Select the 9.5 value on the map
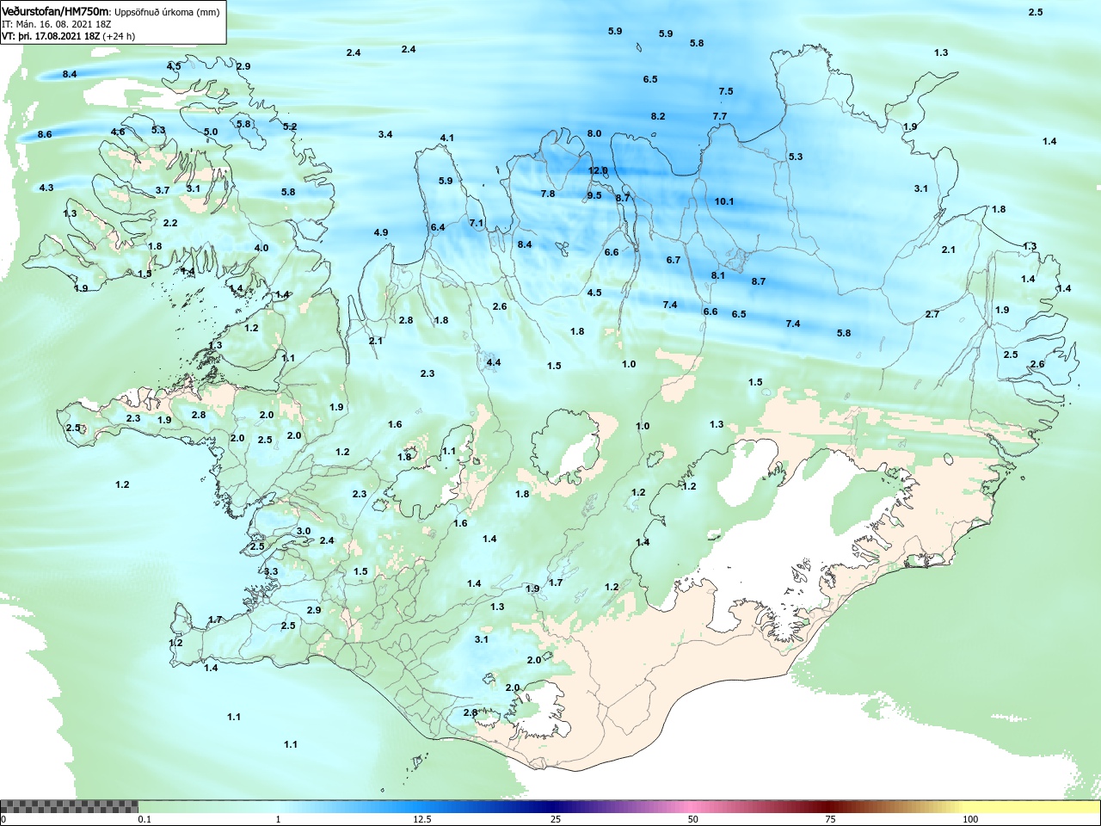Screen dimensions: 1101x826 [594, 195]
